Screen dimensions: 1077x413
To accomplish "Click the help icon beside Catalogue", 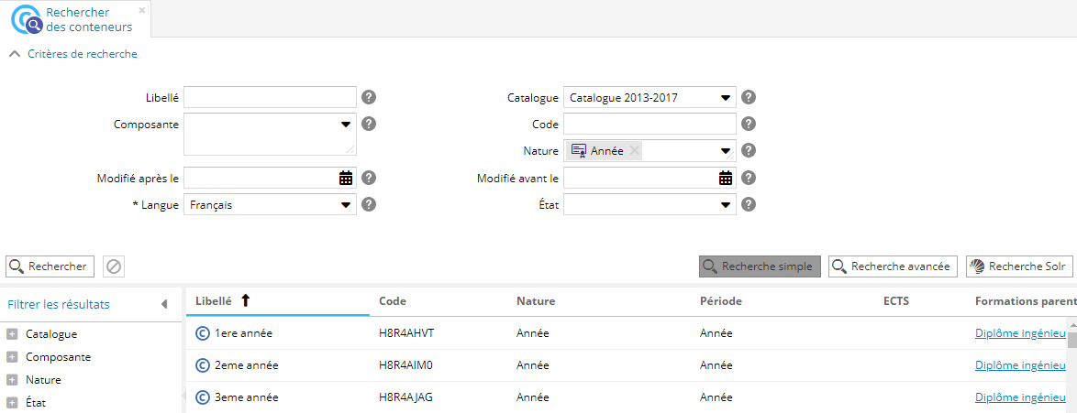I will point(749,98).
